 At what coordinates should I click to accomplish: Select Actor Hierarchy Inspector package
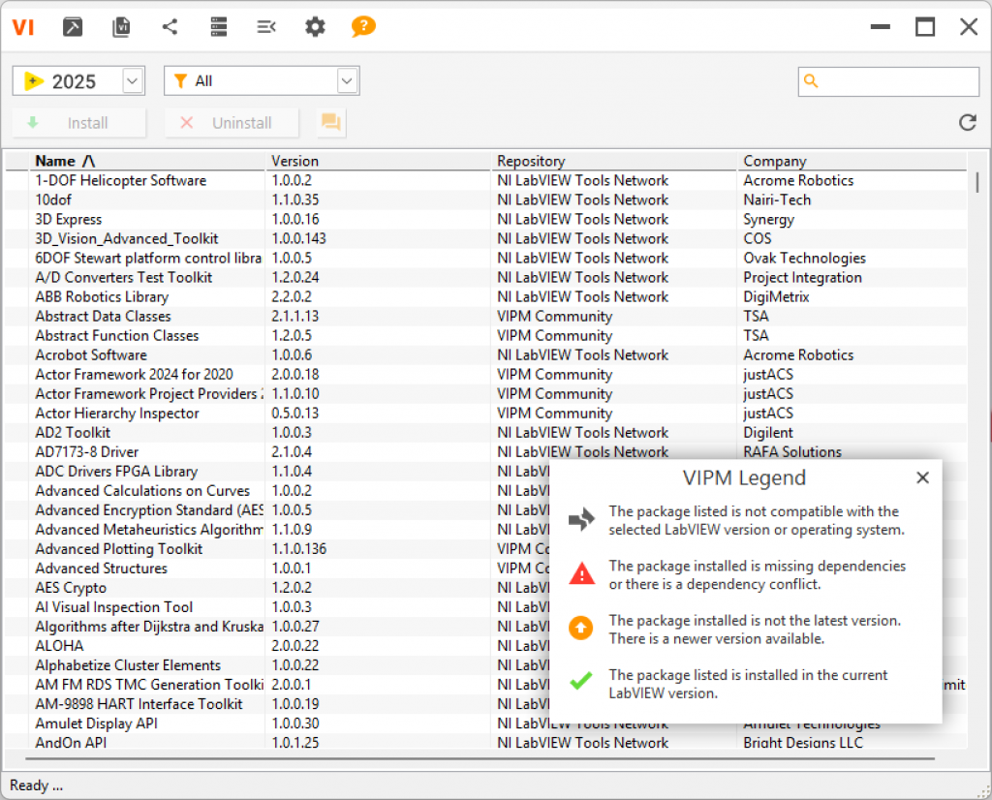pos(486,413)
